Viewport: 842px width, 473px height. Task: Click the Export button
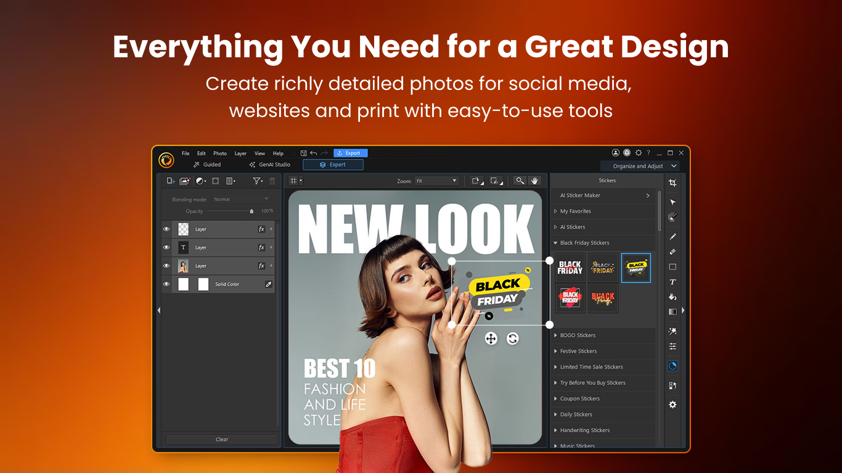coord(350,153)
